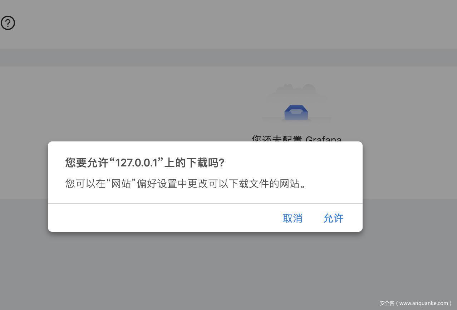
Task: Click the www.anquanke.com watermark URL
Action: pos(423,303)
